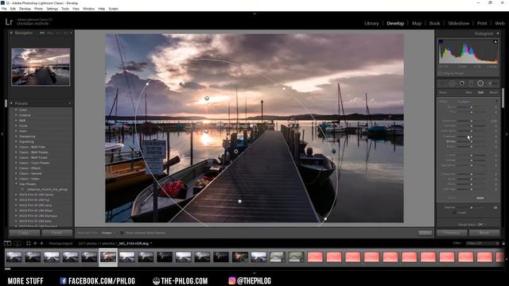Switch to the Book module
The height and width of the screenshot is (286, 509).
tap(435, 23)
